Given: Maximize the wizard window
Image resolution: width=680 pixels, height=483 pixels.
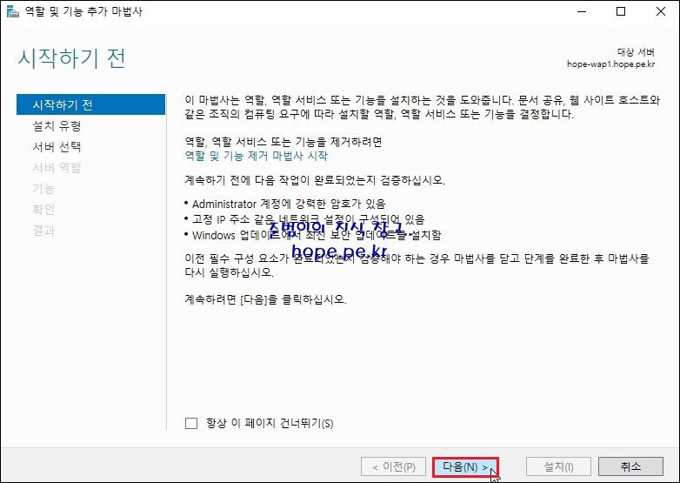Looking at the screenshot, I should click(621, 11).
